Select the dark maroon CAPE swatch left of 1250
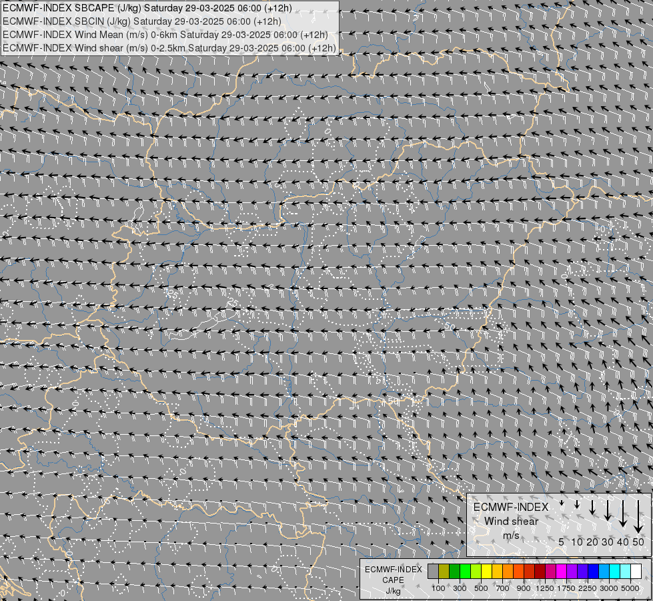This screenshot has height=601, width=653. click(x=540, y=572)
